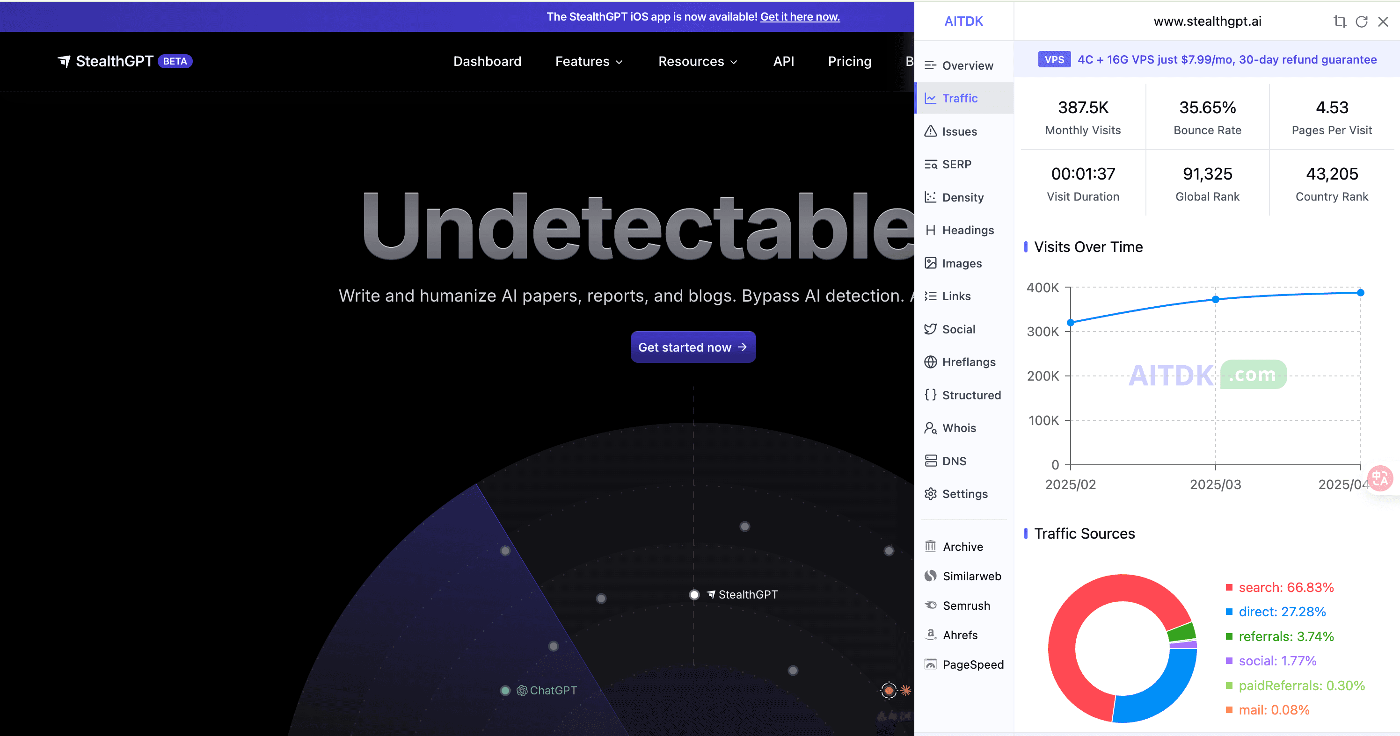Toggle the direct 27.28% legend item
This screenshot has width=1400, height=736.
(1276, 612)
